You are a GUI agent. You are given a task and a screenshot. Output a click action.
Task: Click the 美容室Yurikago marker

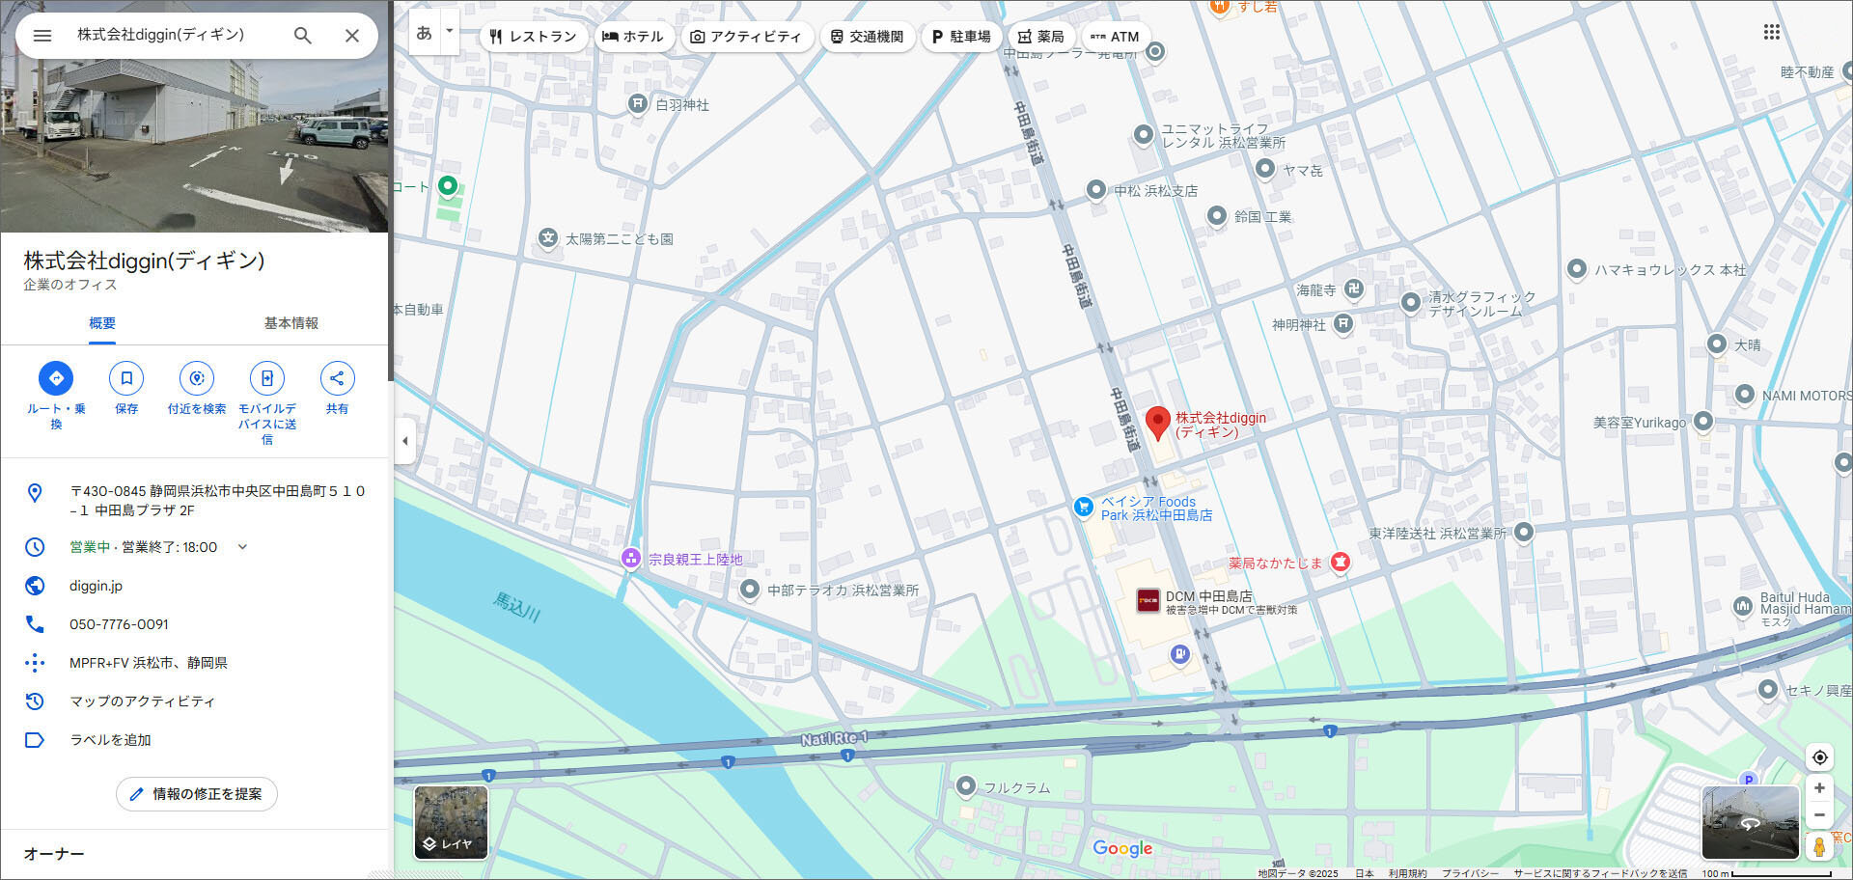tap(1703, 421)
